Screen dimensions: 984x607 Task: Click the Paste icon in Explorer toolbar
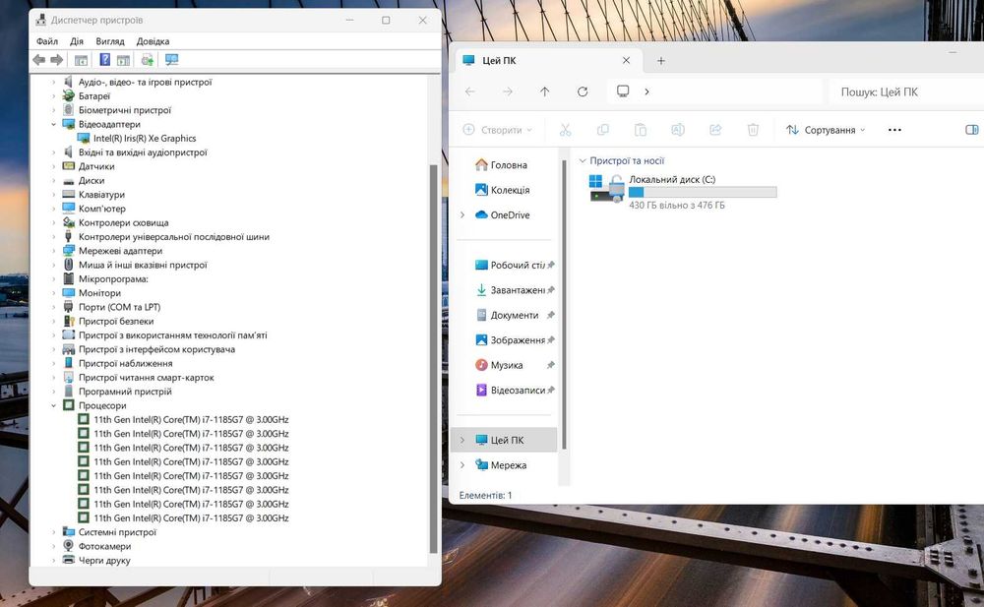[x=641, y=130]
